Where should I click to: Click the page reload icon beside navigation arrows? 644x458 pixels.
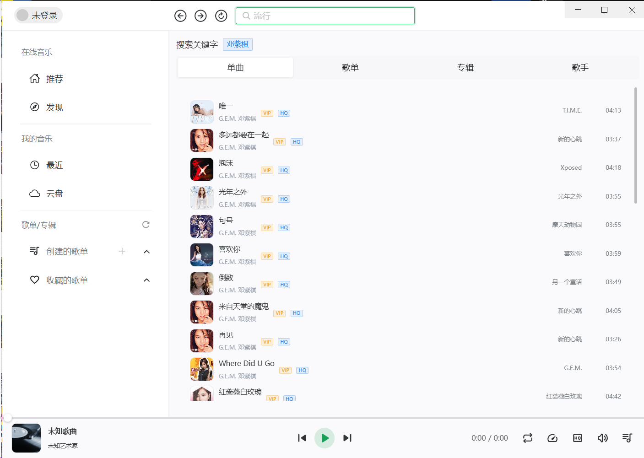[221, 15]
